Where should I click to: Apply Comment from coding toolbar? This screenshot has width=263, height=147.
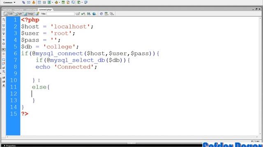(x=4, y=60)
